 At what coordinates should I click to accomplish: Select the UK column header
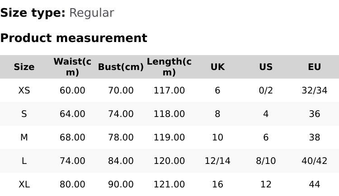tap(217, 67)
